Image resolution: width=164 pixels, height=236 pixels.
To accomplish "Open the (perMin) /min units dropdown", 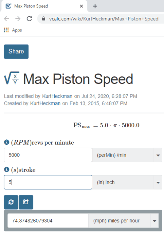I will (x=127, y=155).
